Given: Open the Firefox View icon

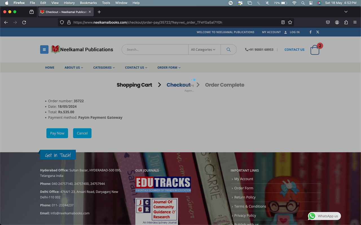Looking at the screenshot, I should [32, 12].
